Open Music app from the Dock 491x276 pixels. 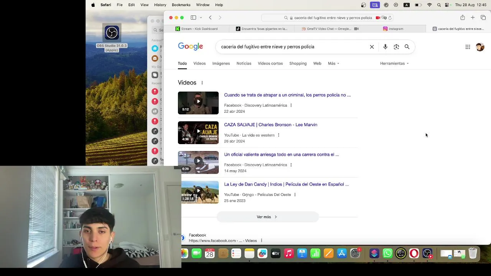[289, 253]
